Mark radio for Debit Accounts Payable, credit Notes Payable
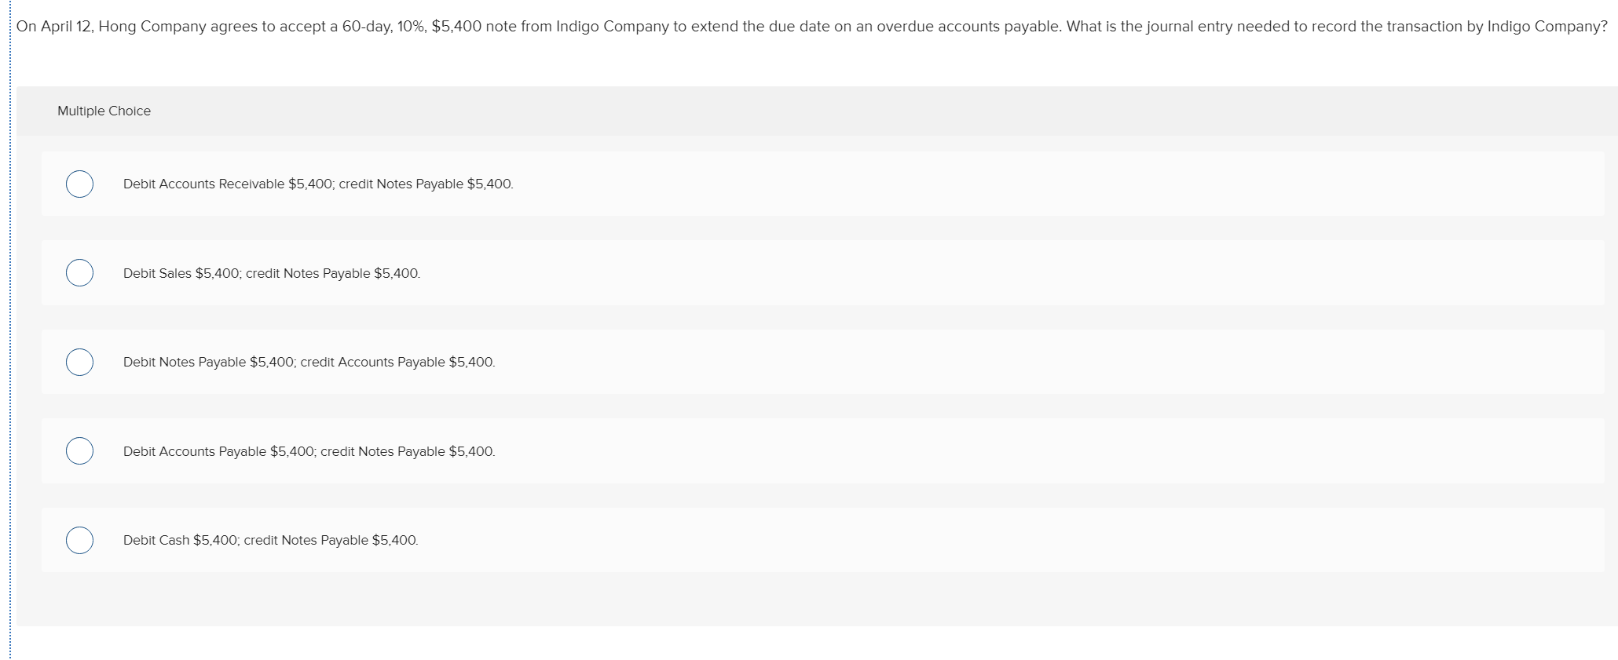The image size is (1618, 660). tap(79, 451)
